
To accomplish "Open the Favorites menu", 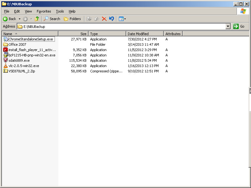I will pos(44,11).
